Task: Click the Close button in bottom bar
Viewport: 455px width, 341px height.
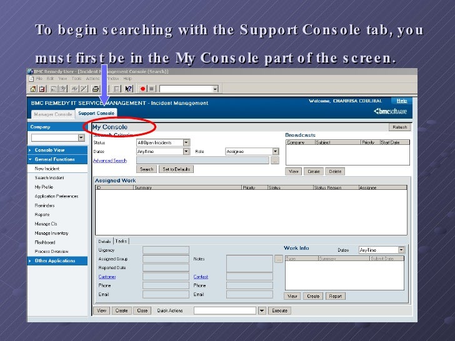Action: tap(142, 310)
